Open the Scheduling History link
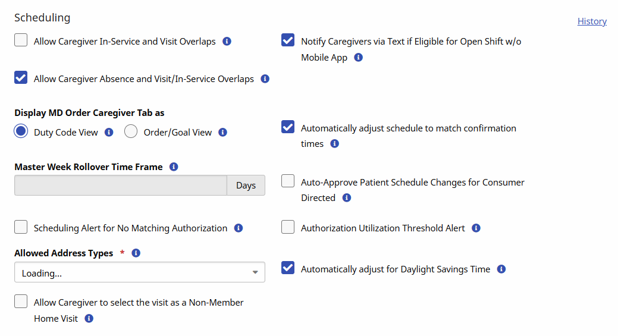The width and height of the screenshot is (618, 336). (x=592, y=21)
